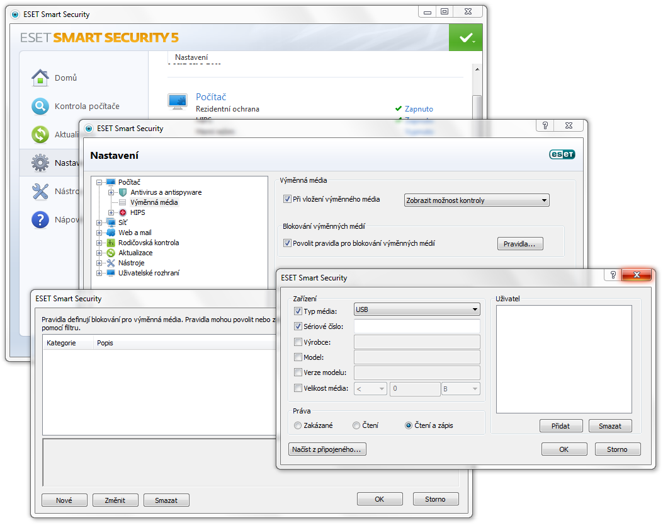Screen dimensions: 663x525
Task: Click the ESET logo in Nastavení dialog
Action: [x=562, y=154]
